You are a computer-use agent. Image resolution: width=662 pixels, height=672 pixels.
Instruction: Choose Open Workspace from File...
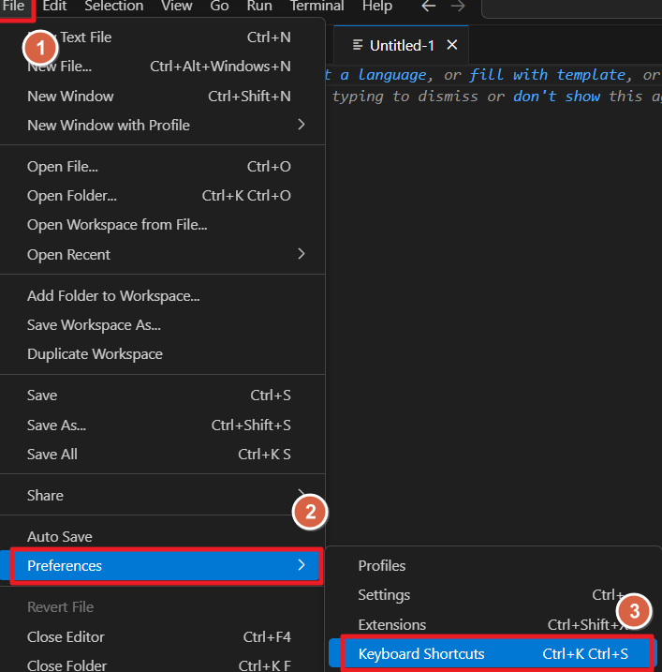point(162,225)
